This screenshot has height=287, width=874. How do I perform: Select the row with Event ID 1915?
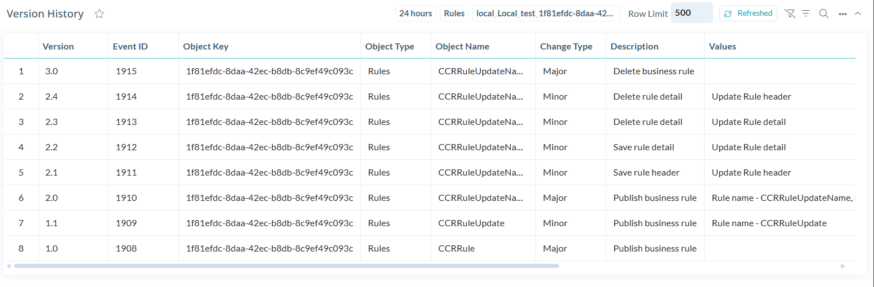(x=127, y=71)
